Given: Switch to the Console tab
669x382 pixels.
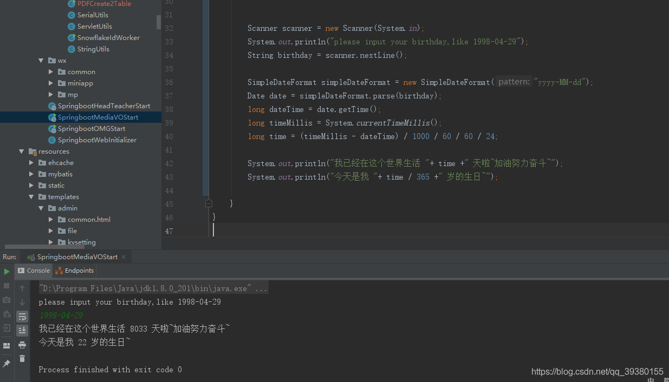Looking at the screenshot, I should 34,271.
